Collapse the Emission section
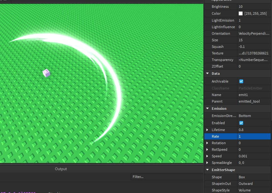The image size is (272, 193). 207,109
